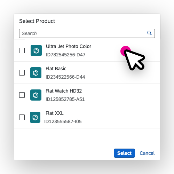174x174 pixels.
Task: Tick the Flat Watch HD32 checkbox
Action: coord(22,95)
